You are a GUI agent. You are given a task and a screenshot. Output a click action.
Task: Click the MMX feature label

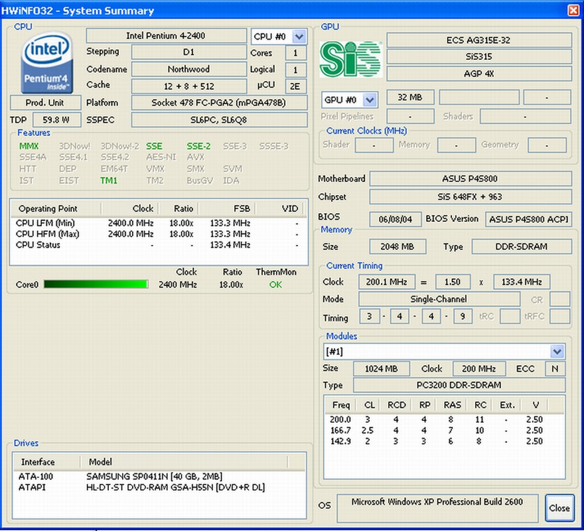[x=29, y=146]
